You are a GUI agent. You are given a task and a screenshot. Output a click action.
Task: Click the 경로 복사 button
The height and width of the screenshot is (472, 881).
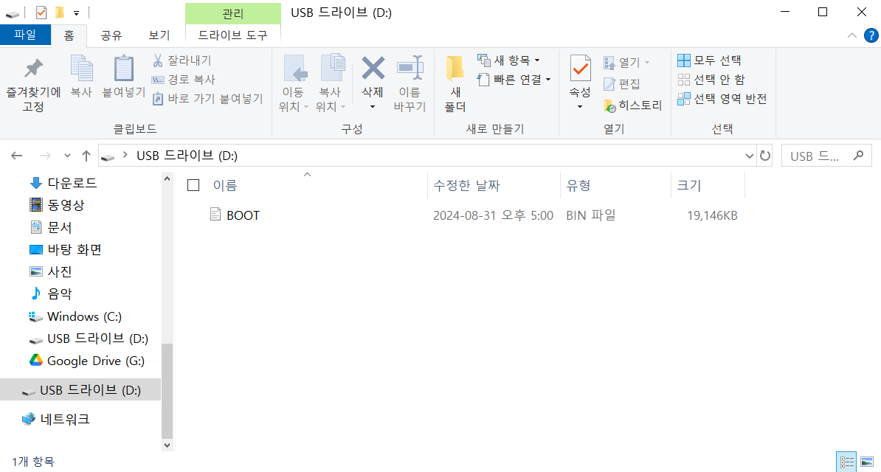click(185, 79)
